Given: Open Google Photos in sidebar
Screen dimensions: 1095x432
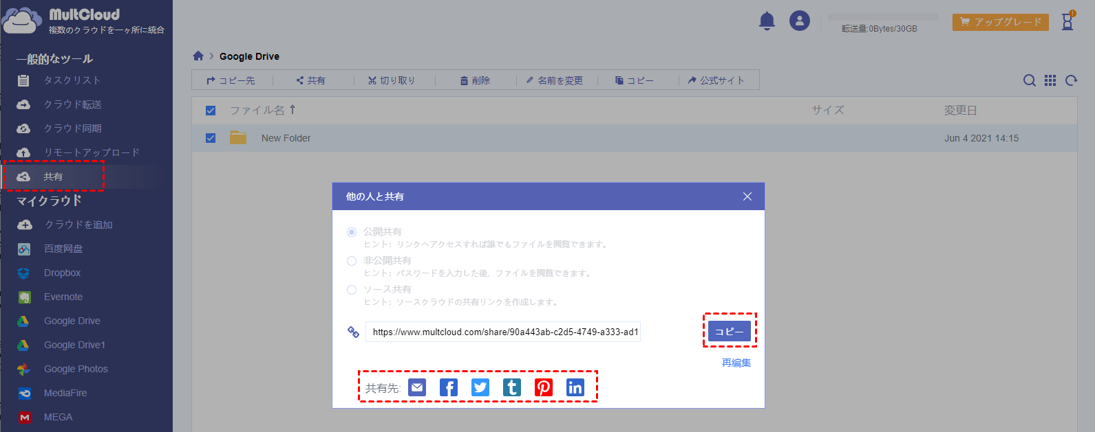Looking at the screenshot, I should 76,369.
